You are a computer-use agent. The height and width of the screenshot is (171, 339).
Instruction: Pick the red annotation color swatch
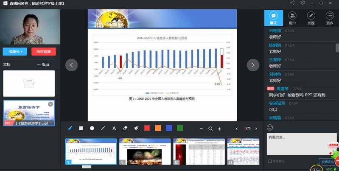pos(147,128)
